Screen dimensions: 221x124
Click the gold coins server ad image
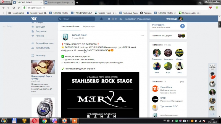pyautogui.click(x=43, y=67)
